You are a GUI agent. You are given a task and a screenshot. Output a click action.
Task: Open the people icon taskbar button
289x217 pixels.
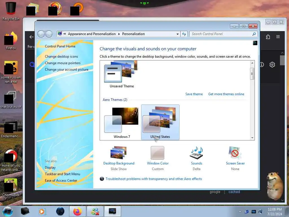(x=95, y=211)
